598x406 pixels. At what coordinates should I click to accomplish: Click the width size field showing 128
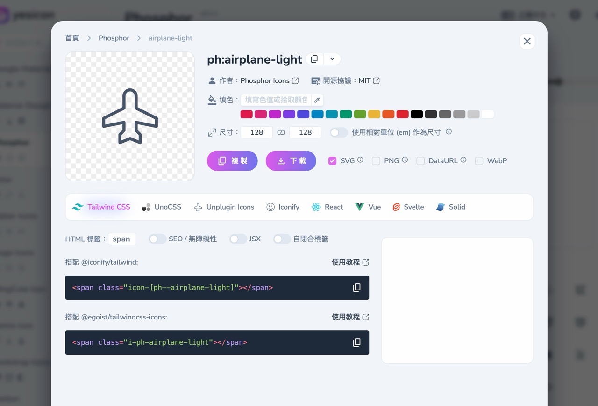pos(256,132)
